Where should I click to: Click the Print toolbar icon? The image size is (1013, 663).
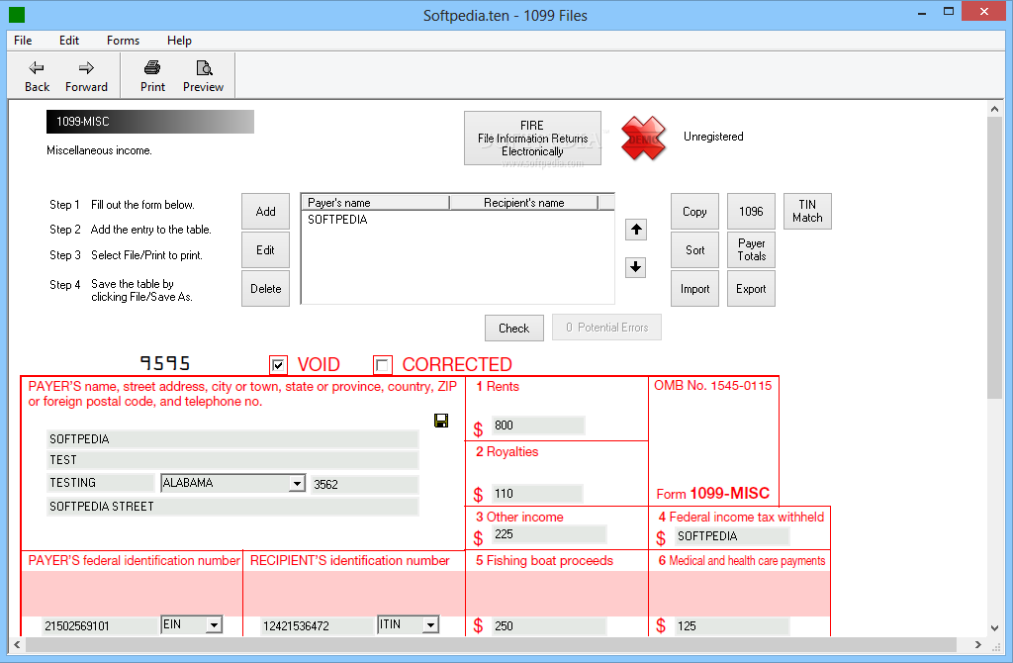[x=152, y=67]
